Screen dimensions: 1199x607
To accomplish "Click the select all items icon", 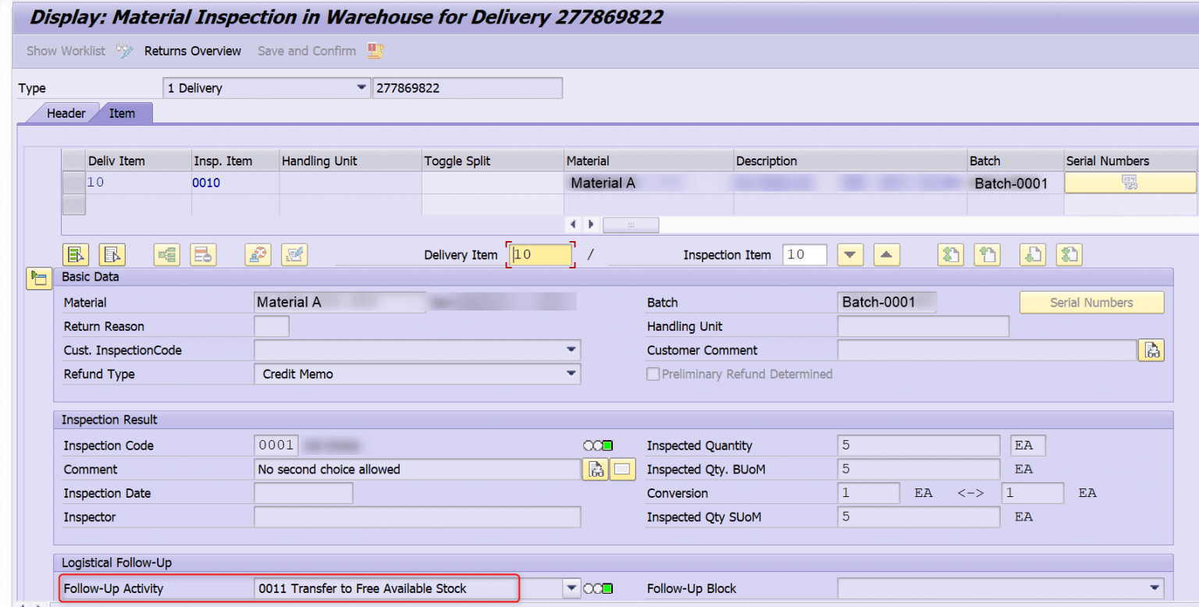I will coord(74,254).
